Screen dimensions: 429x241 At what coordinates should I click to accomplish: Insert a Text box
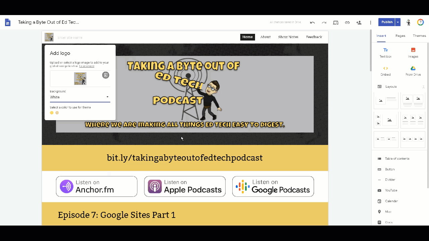click(385, 53)
